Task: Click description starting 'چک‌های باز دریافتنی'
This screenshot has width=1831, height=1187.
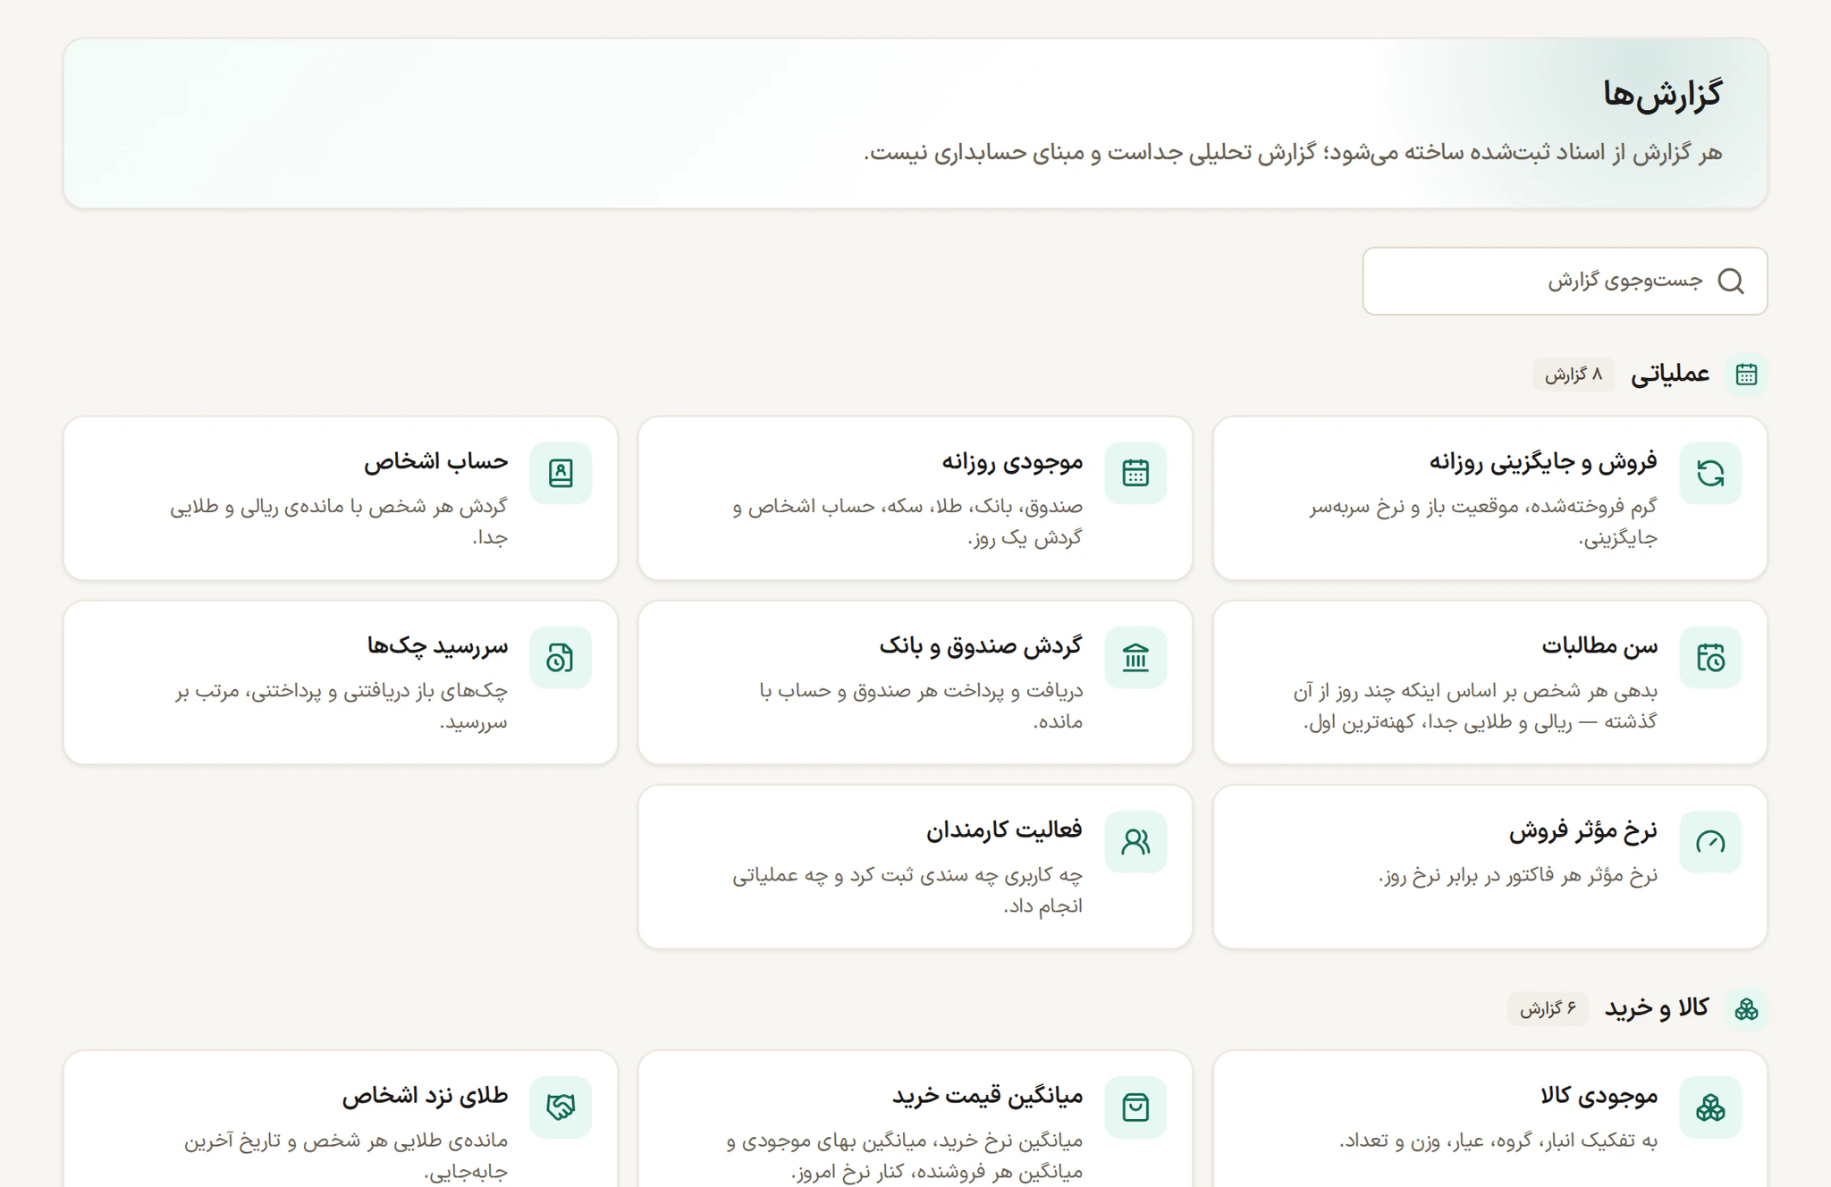Action: click(342, 706)
